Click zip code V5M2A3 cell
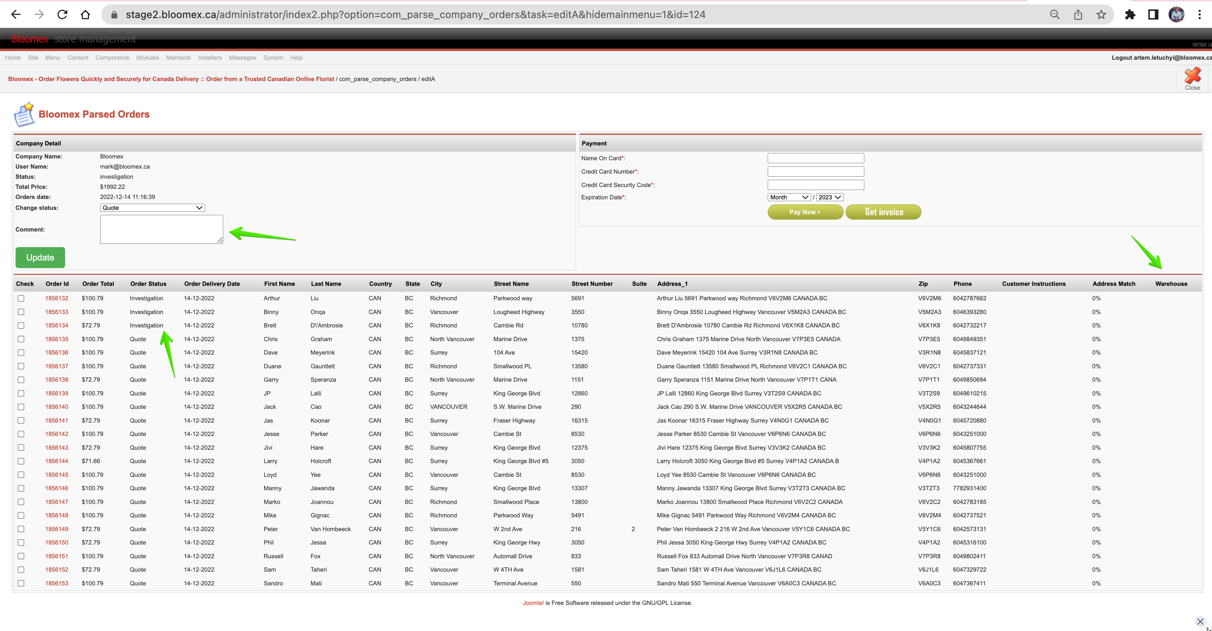 [x=929, y=312]
